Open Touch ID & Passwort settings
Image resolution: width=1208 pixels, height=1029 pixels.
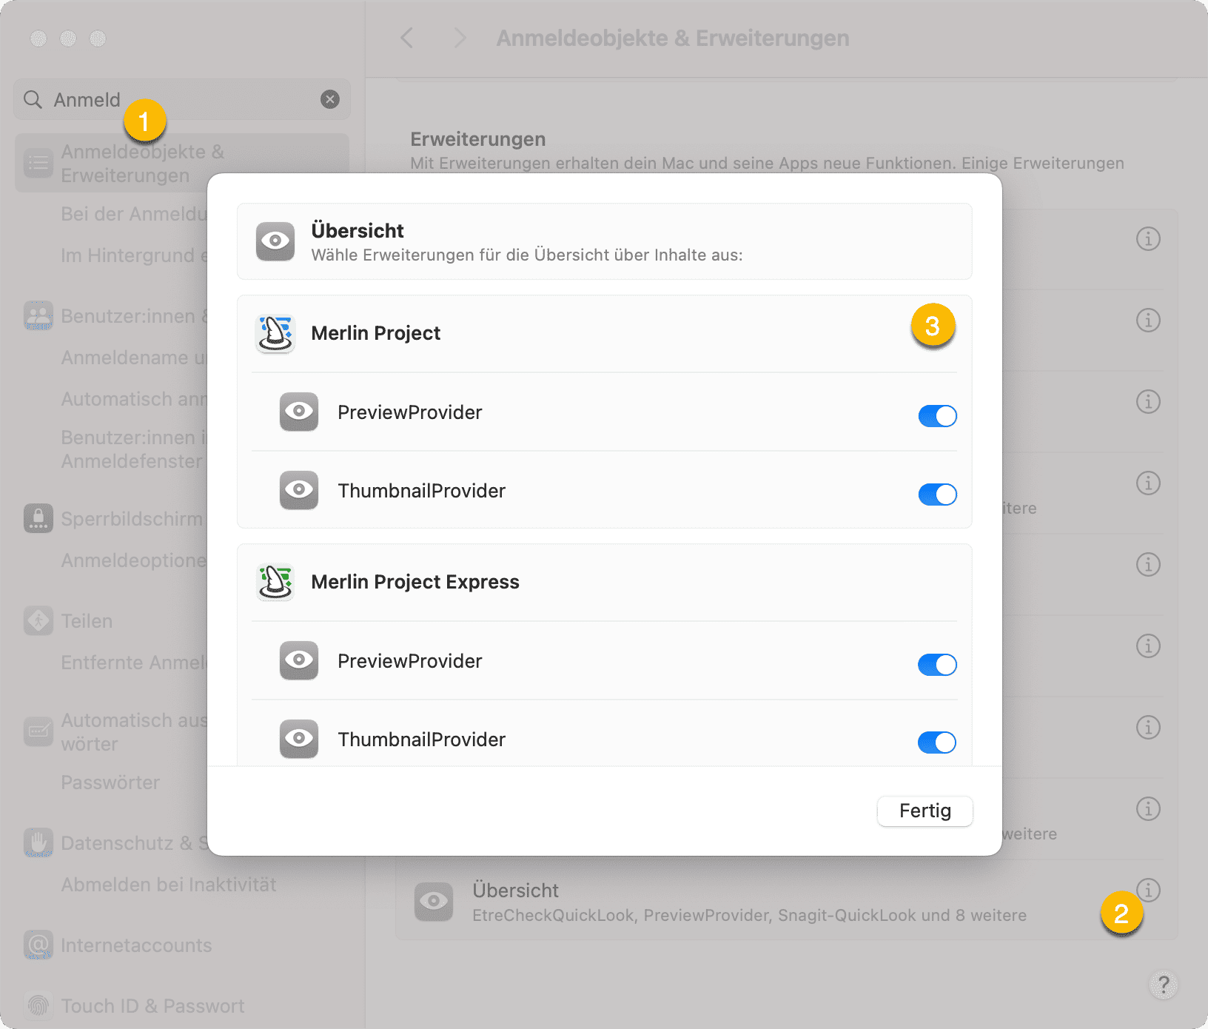pos(152,1006)
